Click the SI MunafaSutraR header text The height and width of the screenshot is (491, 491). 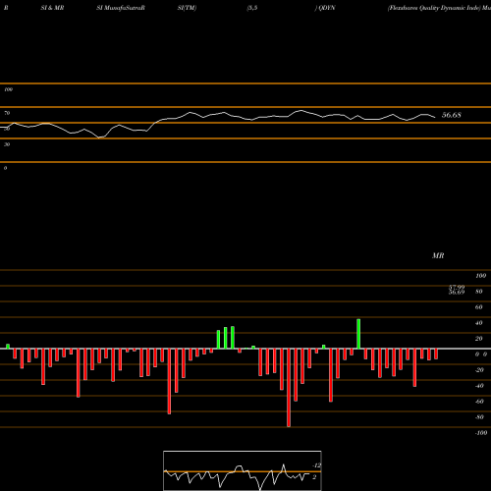pos(121,8)
